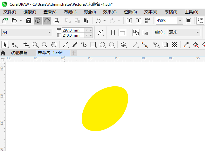Click the page width 297.0 mm field

tap(73, 30)
